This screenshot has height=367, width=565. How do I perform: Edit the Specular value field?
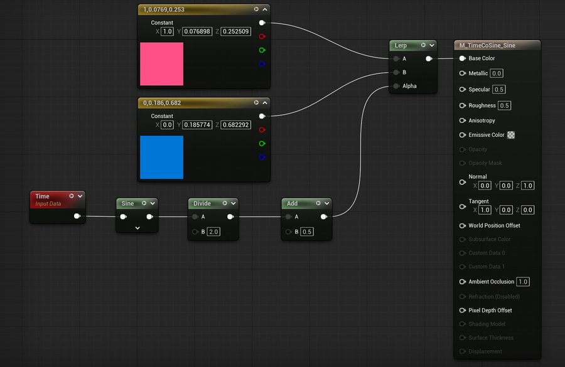(499, 89)
